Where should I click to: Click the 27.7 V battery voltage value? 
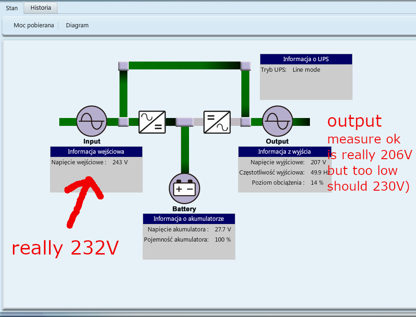(223, 229)
